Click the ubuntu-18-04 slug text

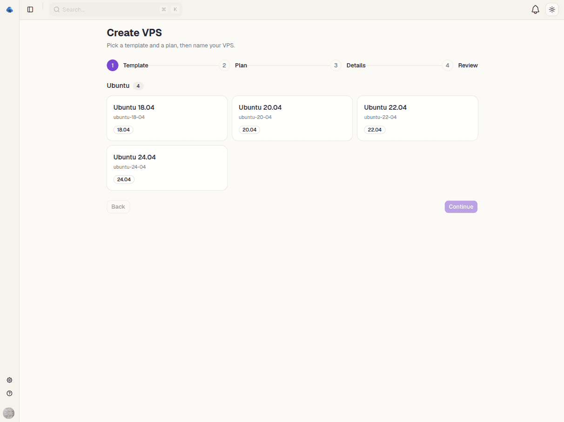pyautogui.click(x=129, y=117)
